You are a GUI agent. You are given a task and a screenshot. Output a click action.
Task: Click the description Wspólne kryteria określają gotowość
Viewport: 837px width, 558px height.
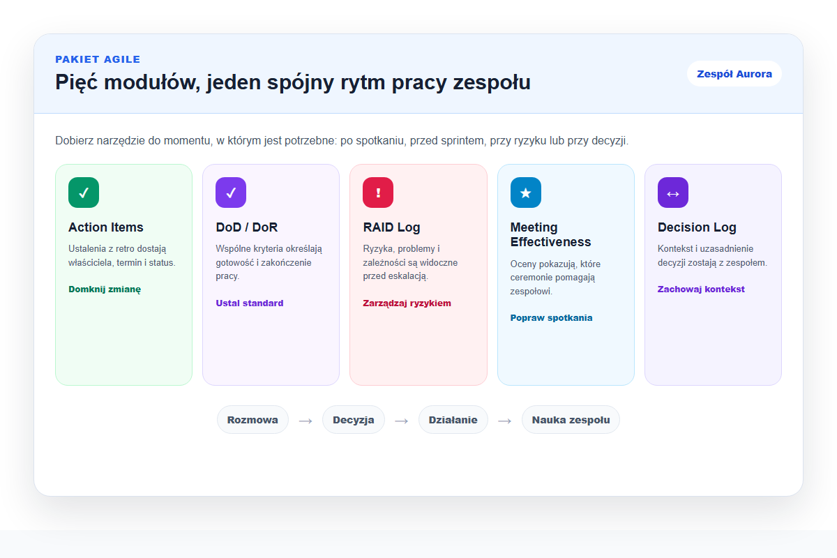(x=269, y=262)
